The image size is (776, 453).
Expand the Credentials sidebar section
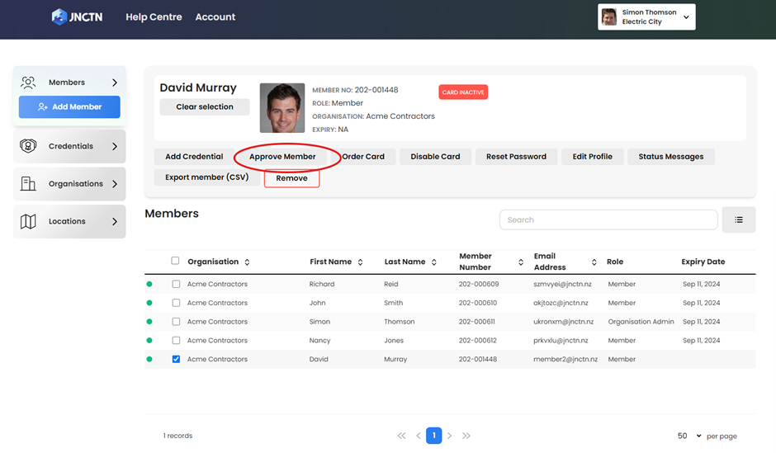pos(114,146)
